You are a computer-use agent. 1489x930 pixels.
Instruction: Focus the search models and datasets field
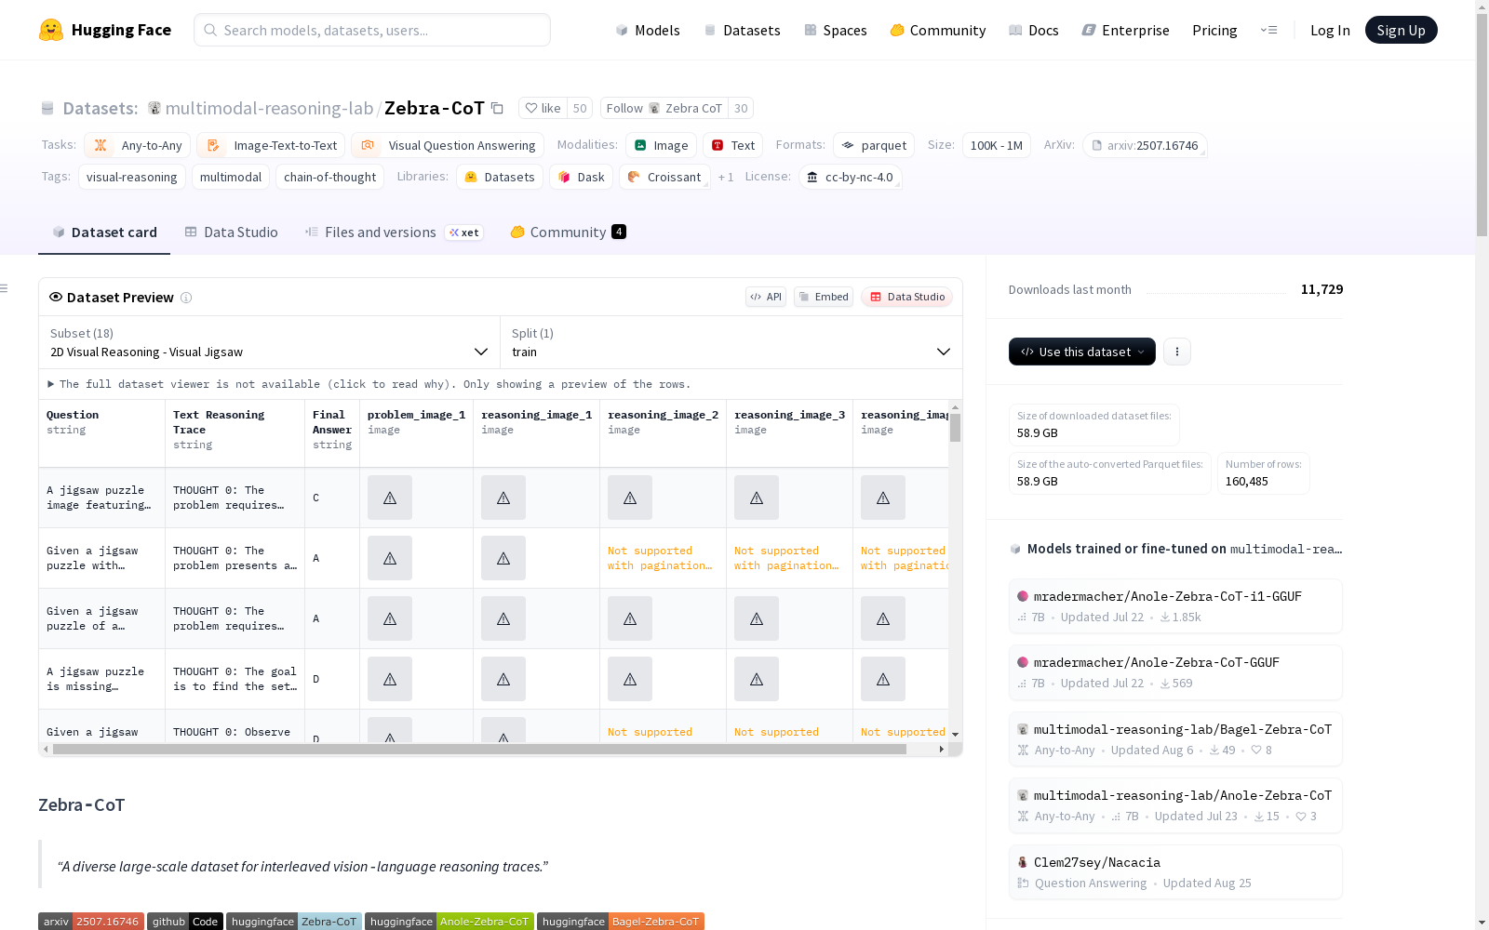372,30
